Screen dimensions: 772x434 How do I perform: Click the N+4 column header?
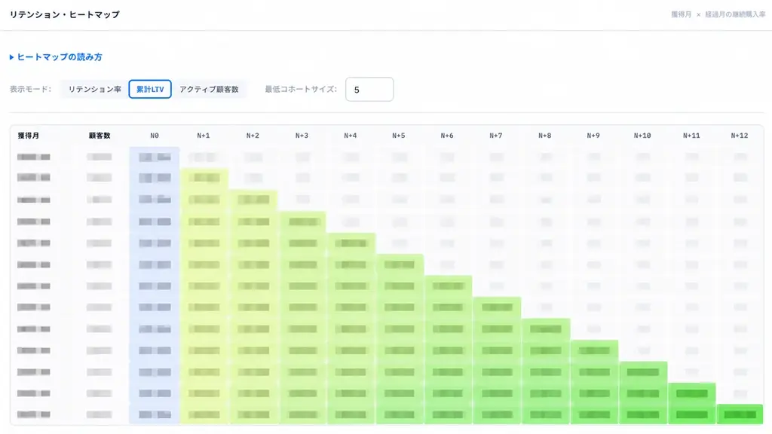tap(350, 136)
